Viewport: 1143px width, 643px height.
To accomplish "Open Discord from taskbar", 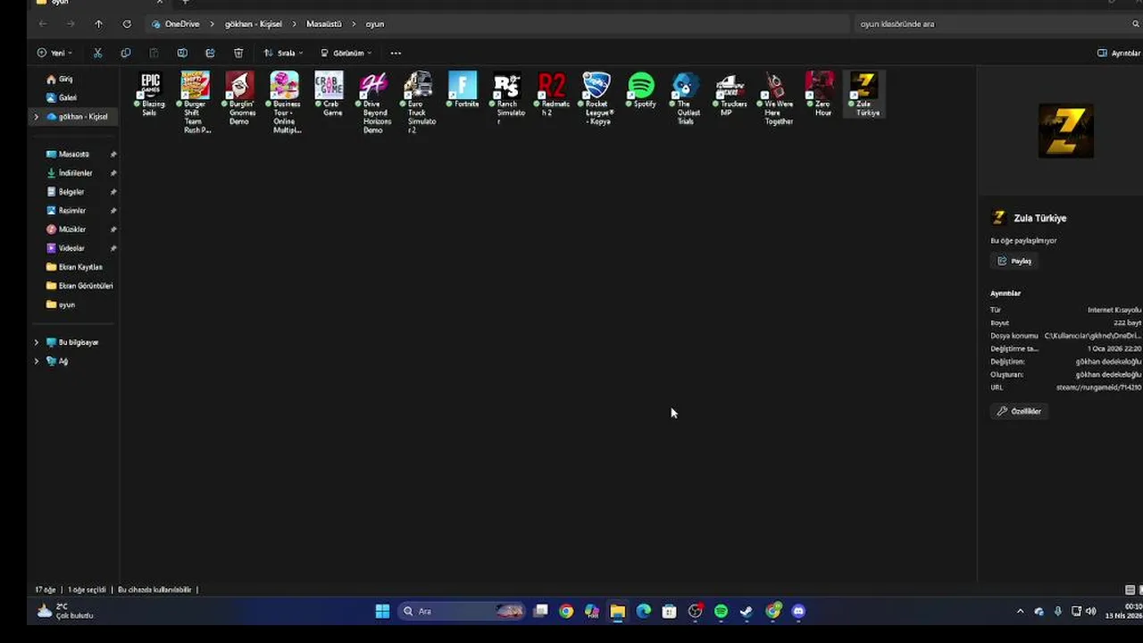I will point(798,612).
